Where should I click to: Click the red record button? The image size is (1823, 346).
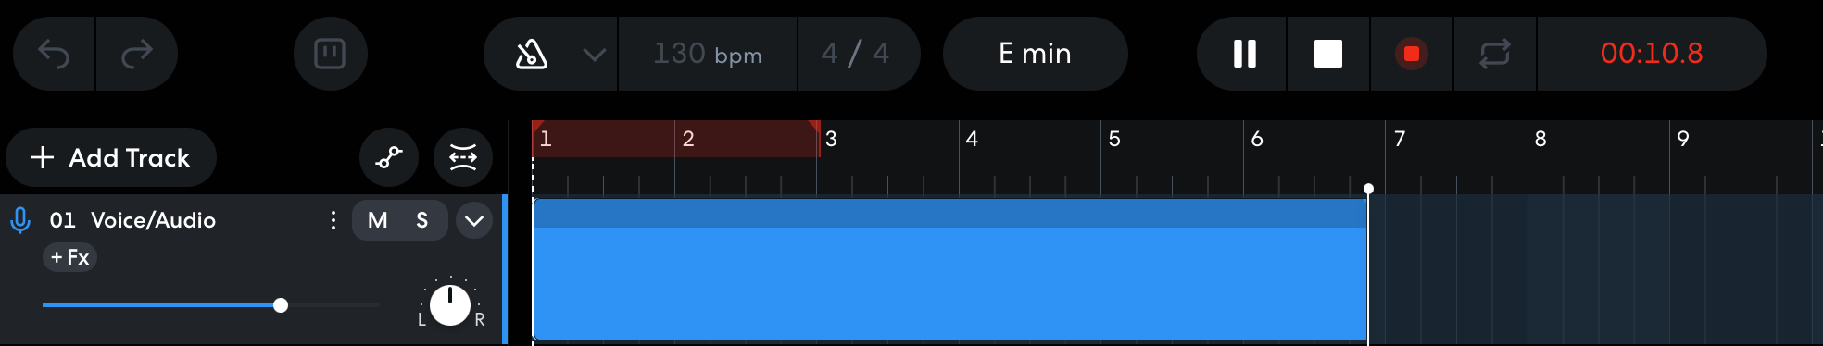pos(1412,54)
